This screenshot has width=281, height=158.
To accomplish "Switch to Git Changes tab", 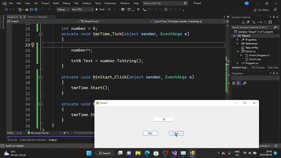I will (x=258, y=68).
